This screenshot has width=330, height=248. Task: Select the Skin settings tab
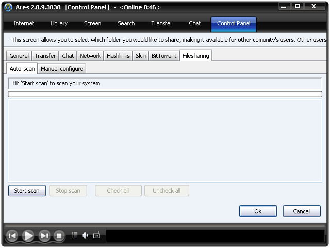tap(141, 56)
